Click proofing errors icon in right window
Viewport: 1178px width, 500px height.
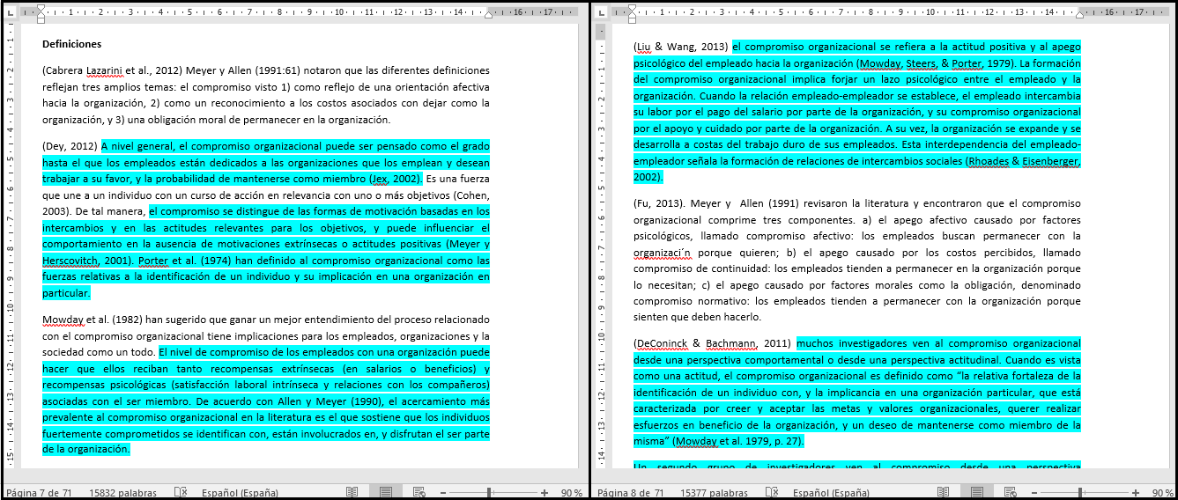point(773,492)
